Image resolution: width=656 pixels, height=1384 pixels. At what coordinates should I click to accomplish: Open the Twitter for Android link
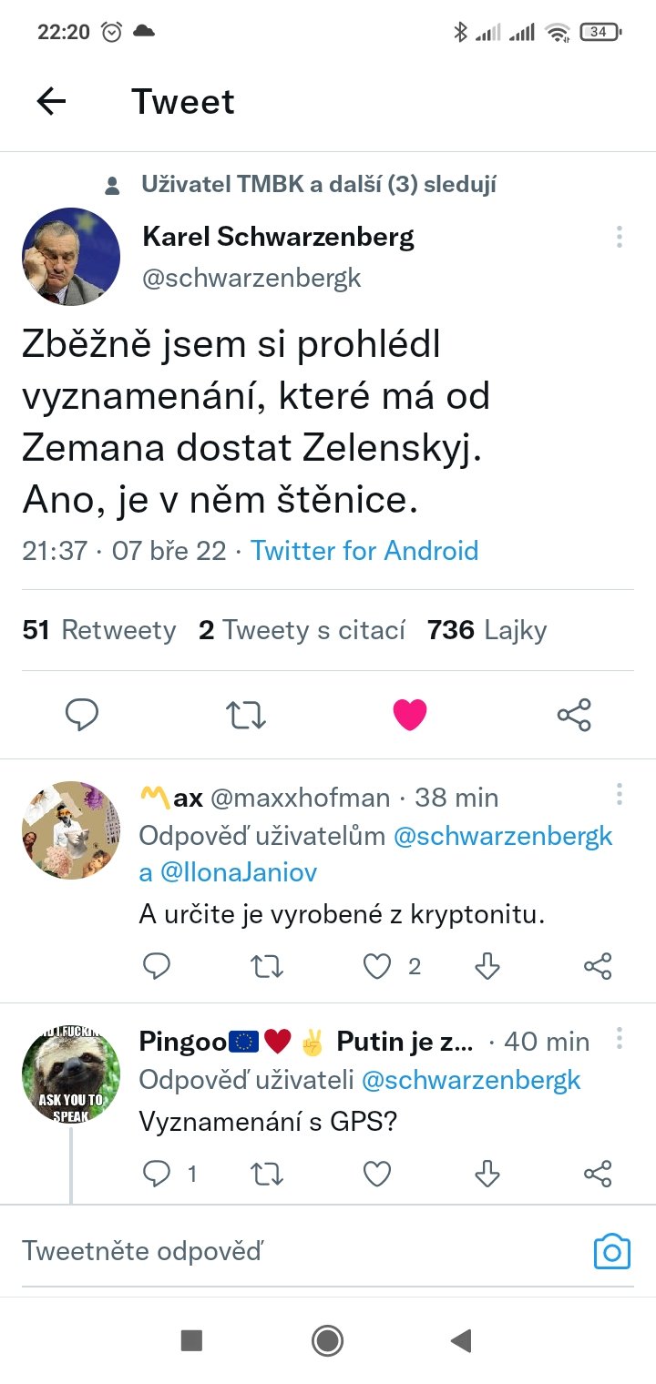coord(364,550)
